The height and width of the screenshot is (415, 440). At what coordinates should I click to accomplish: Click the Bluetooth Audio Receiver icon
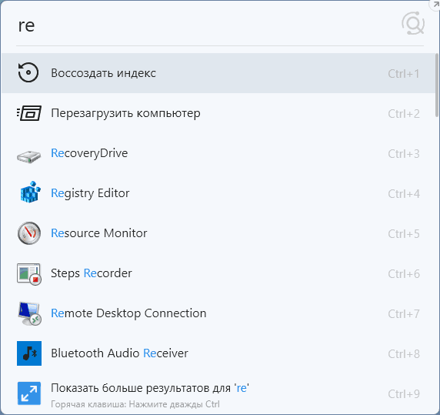[29, 353]
